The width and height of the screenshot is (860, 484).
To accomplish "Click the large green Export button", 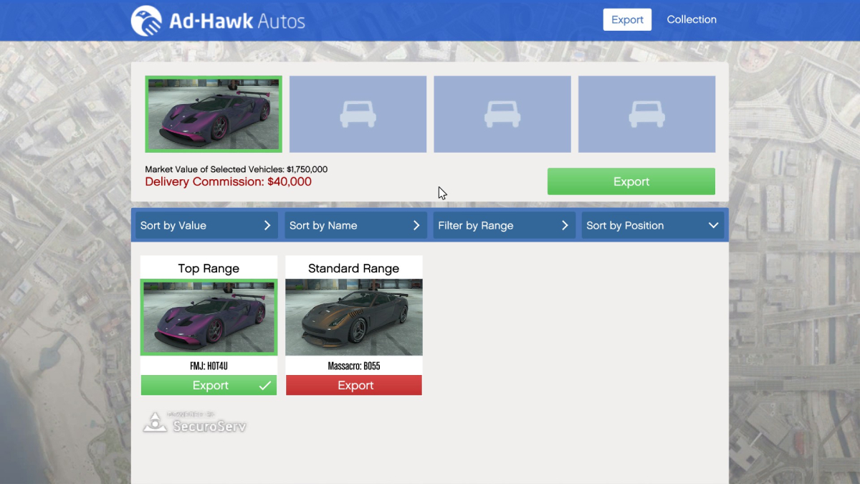I will (631, 181).
